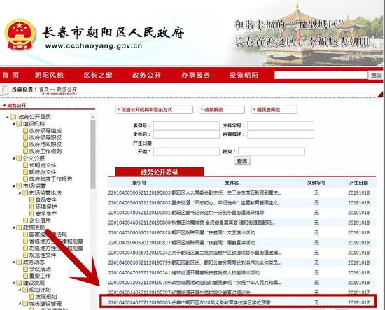This screenshot has height=310, width=385.
Task: Open row 朝阳区委书记徐连东一行到永昌街道调研指导
Action: (242, 213)
